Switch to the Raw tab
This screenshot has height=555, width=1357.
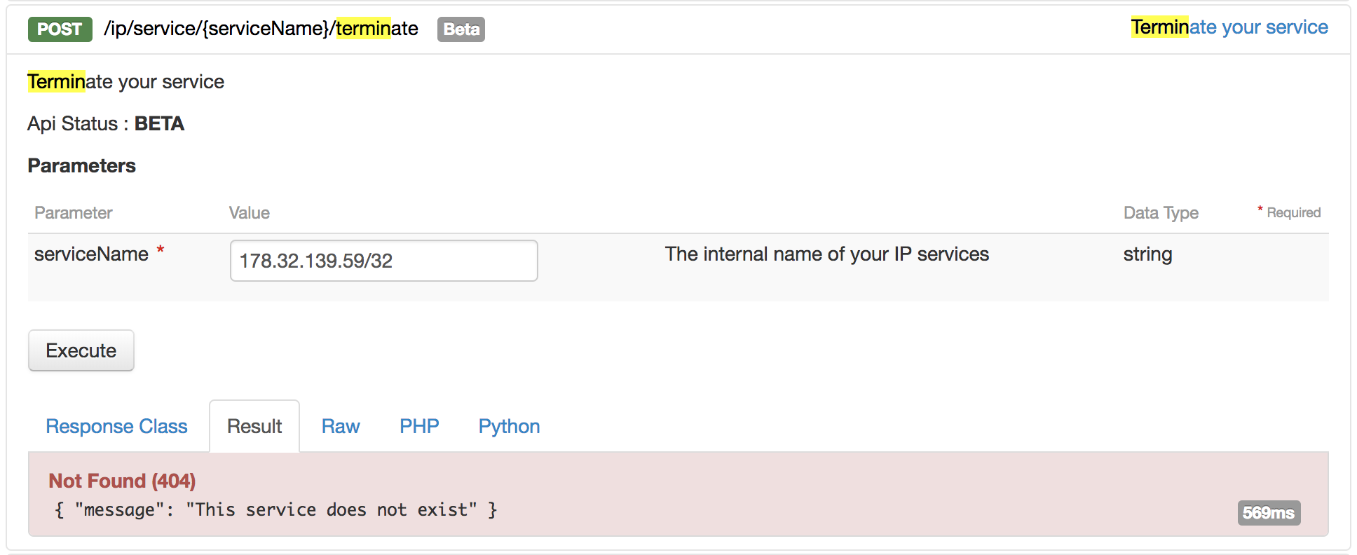pos(341,426)
